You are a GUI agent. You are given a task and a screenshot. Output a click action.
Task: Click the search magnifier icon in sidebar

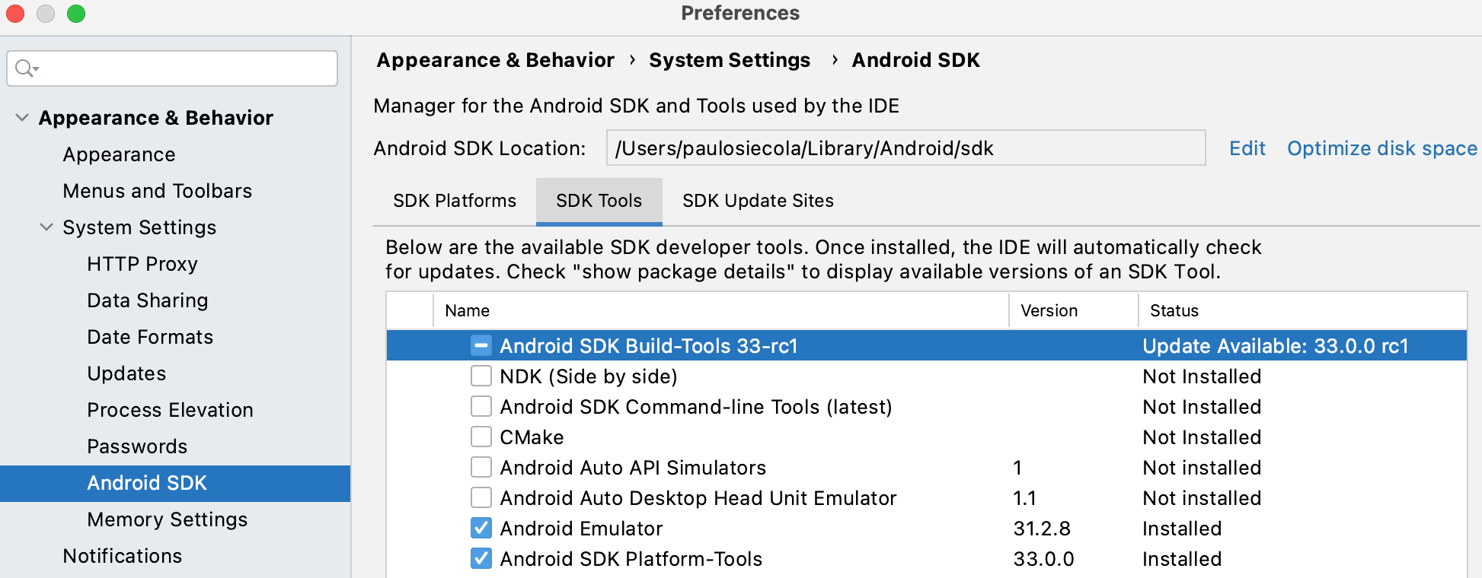coord(25,68)
